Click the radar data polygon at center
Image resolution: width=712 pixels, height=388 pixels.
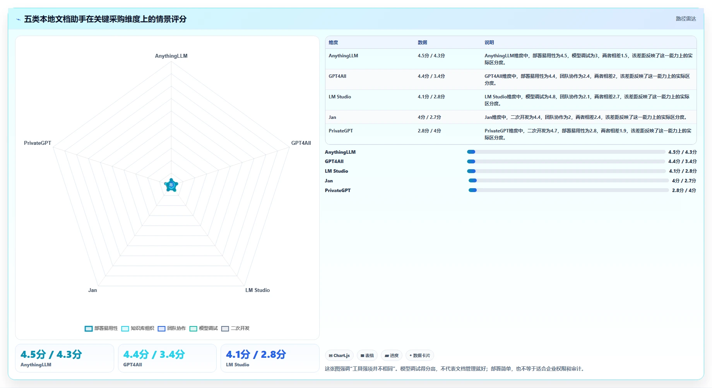(x=171, y=185)
